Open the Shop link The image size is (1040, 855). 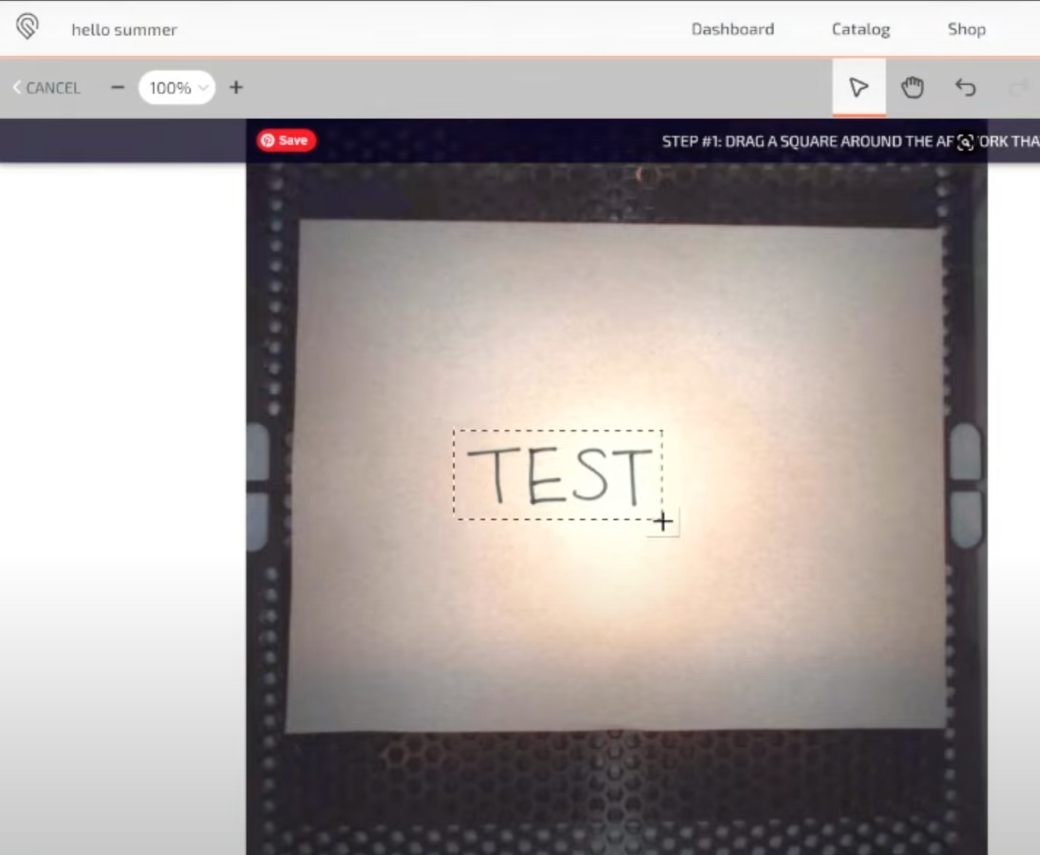[966, 29]
